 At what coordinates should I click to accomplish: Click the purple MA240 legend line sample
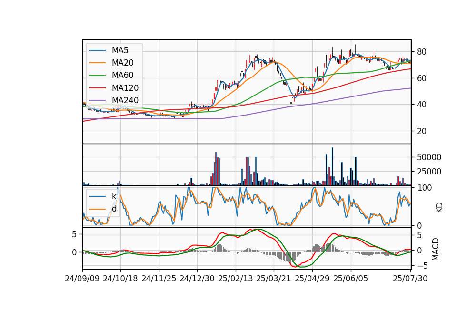click(x=97, y=100)
